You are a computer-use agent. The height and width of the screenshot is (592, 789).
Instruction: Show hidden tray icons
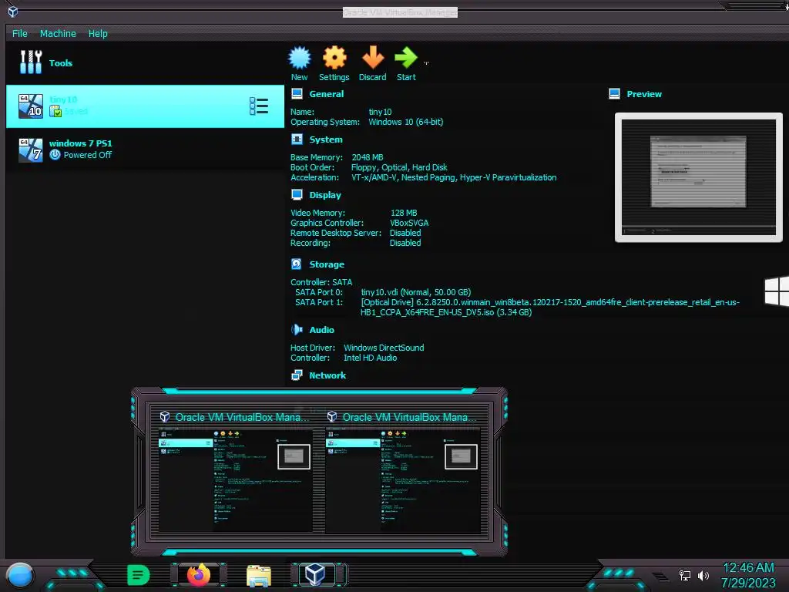[660, 576]
